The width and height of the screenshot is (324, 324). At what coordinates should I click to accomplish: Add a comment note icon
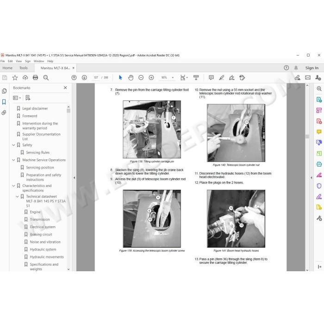211,78
